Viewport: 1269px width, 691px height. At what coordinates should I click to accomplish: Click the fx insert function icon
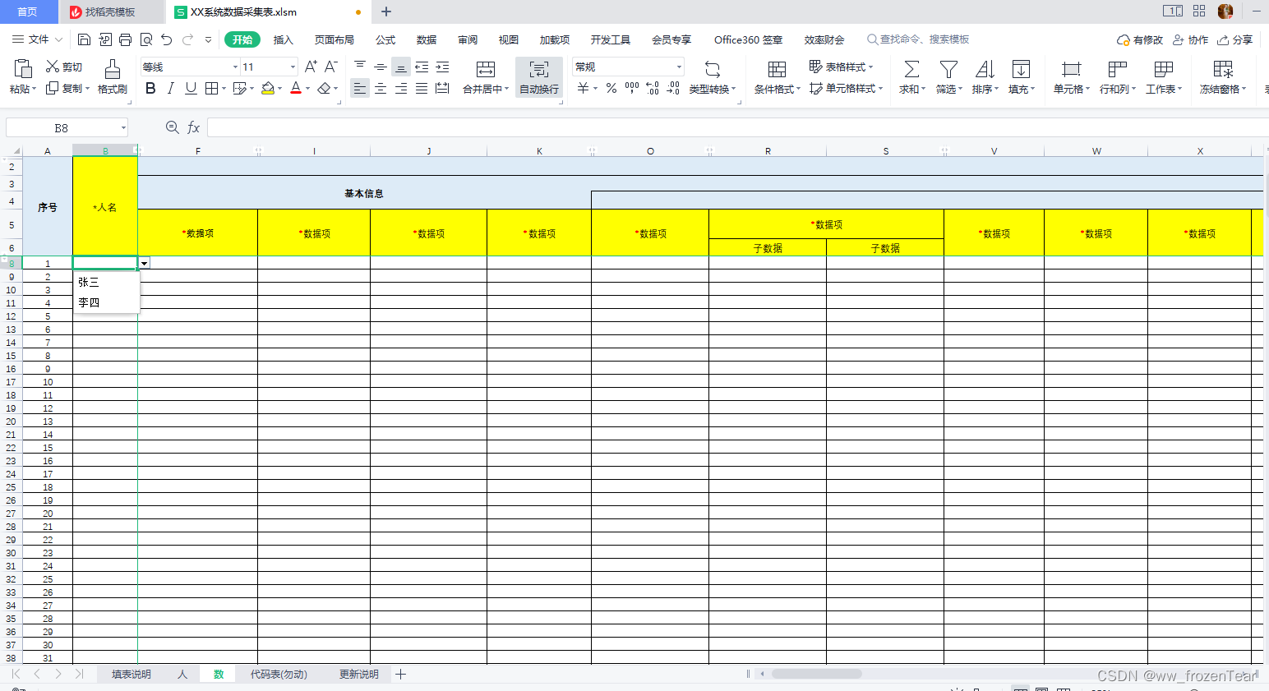tap(194, 127)
